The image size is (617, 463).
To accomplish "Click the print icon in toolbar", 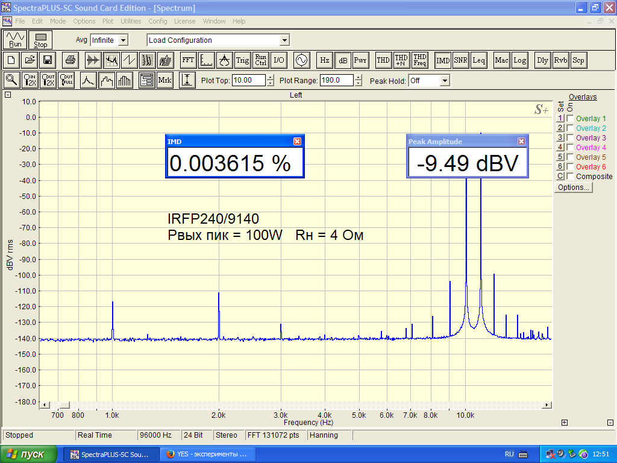I will [x=70, y=60].
